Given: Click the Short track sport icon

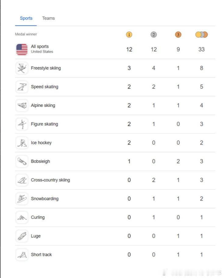Looking at the screenshot, I should click(22, 255).
